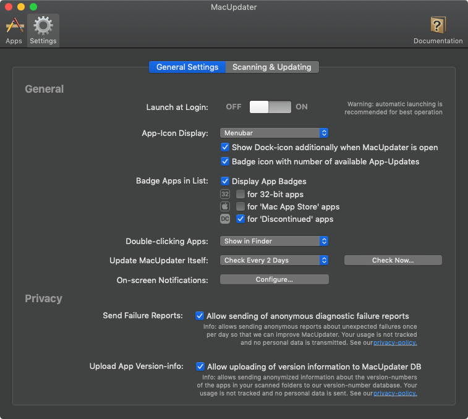Click the OFF label beside the login switch
The image size is (468, 419).
[234, 107]
